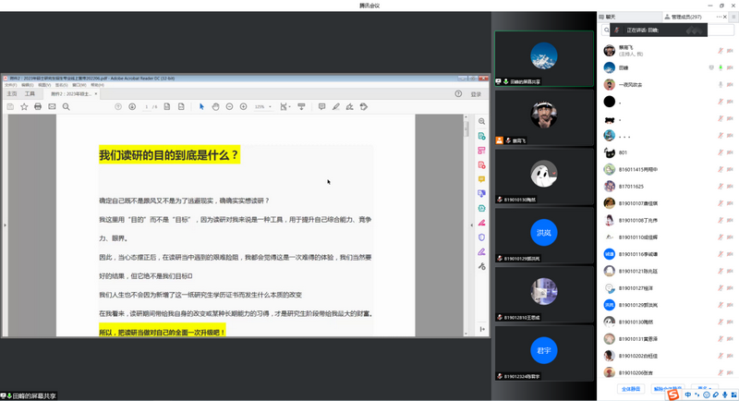Click the zoom in plus icon
This screenshot has height=401, width=739.
244,107
